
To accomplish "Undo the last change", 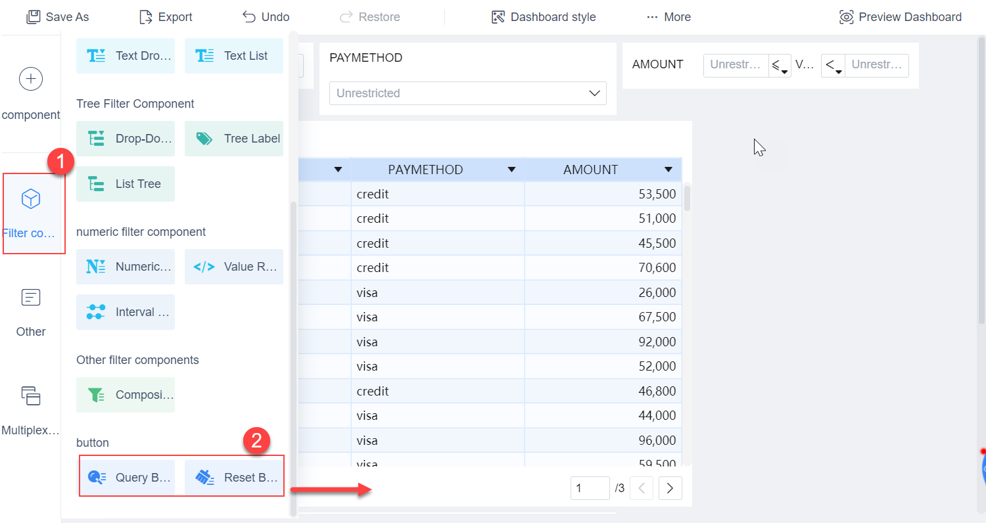I will (x=266, y=17).
